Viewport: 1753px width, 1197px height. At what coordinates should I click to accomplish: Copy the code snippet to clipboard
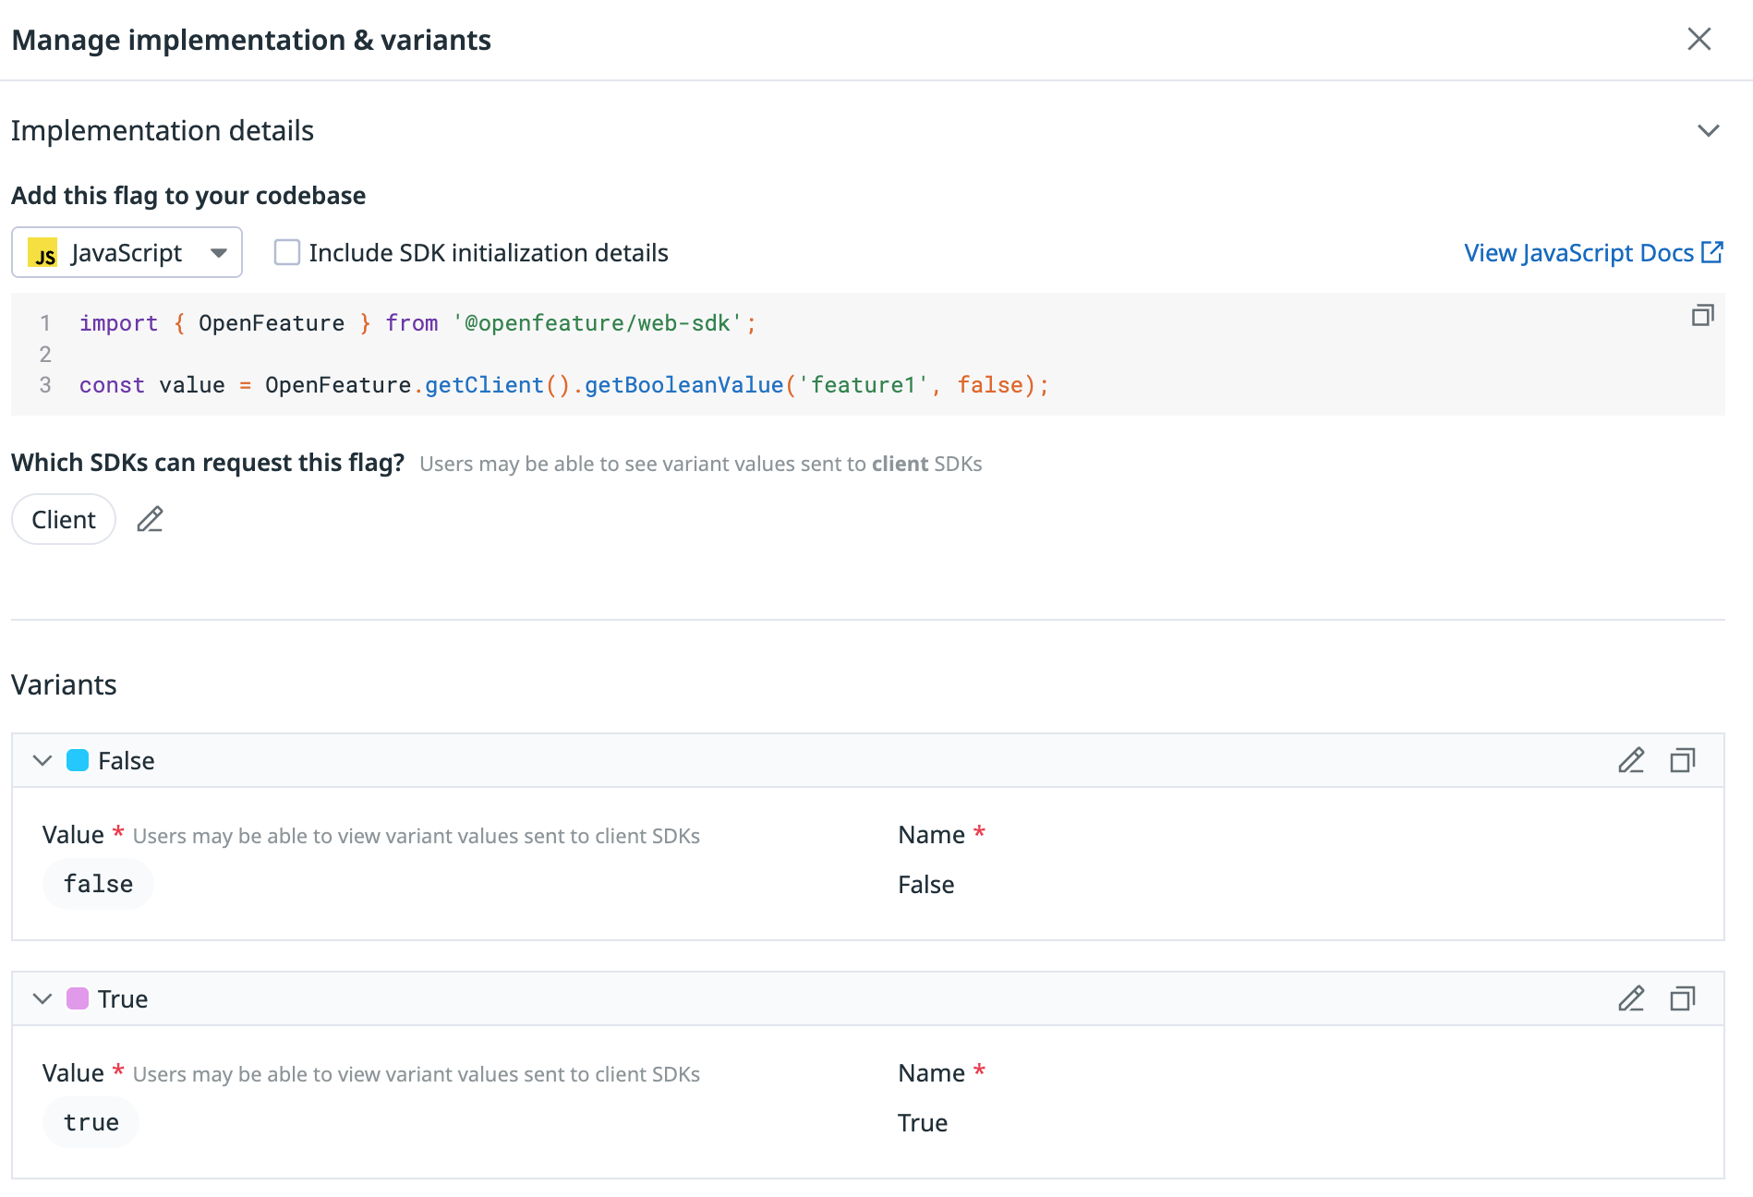1702,316
